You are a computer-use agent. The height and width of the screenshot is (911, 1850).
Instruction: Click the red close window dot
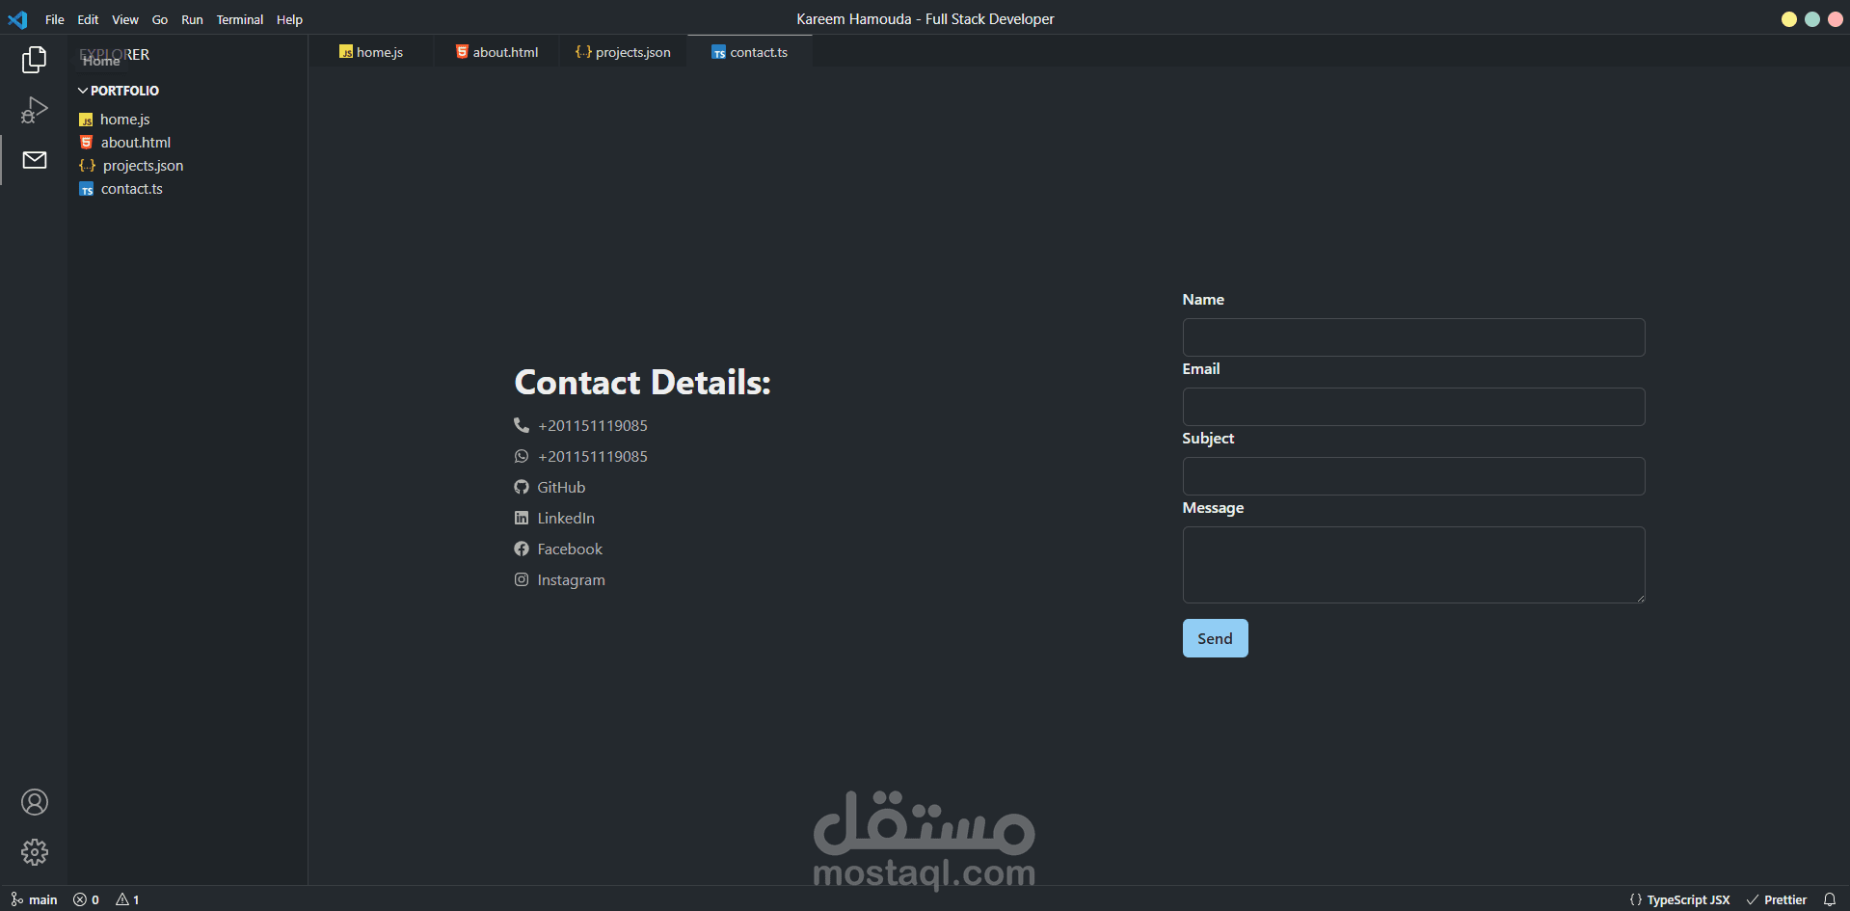[x=1836, y=19]
